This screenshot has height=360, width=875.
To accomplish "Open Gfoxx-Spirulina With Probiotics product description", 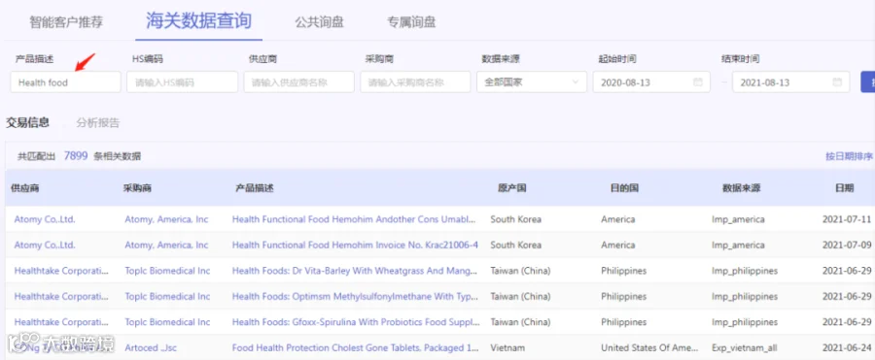I will click(x=356, y=322).
